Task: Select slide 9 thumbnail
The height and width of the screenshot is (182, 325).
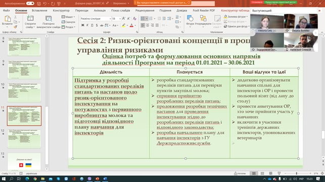Action: [x=24, y=70]
